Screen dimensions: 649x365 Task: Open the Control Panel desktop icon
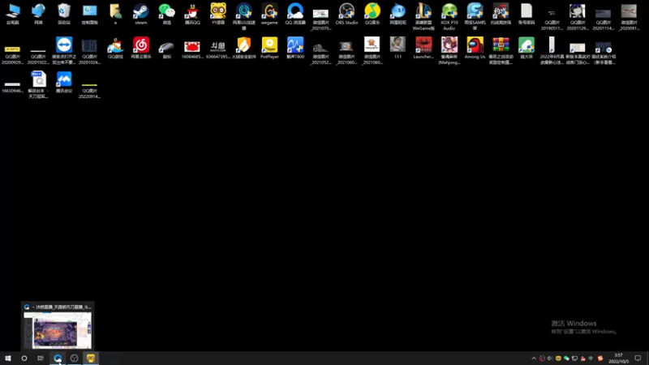click(x=90, y=14)
